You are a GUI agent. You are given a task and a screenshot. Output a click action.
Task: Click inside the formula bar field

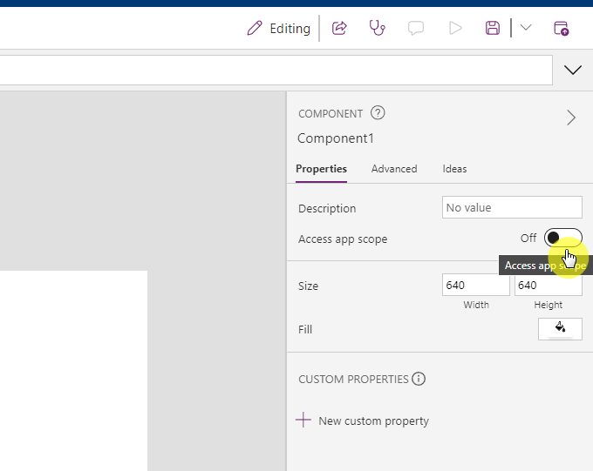(276, 70)
